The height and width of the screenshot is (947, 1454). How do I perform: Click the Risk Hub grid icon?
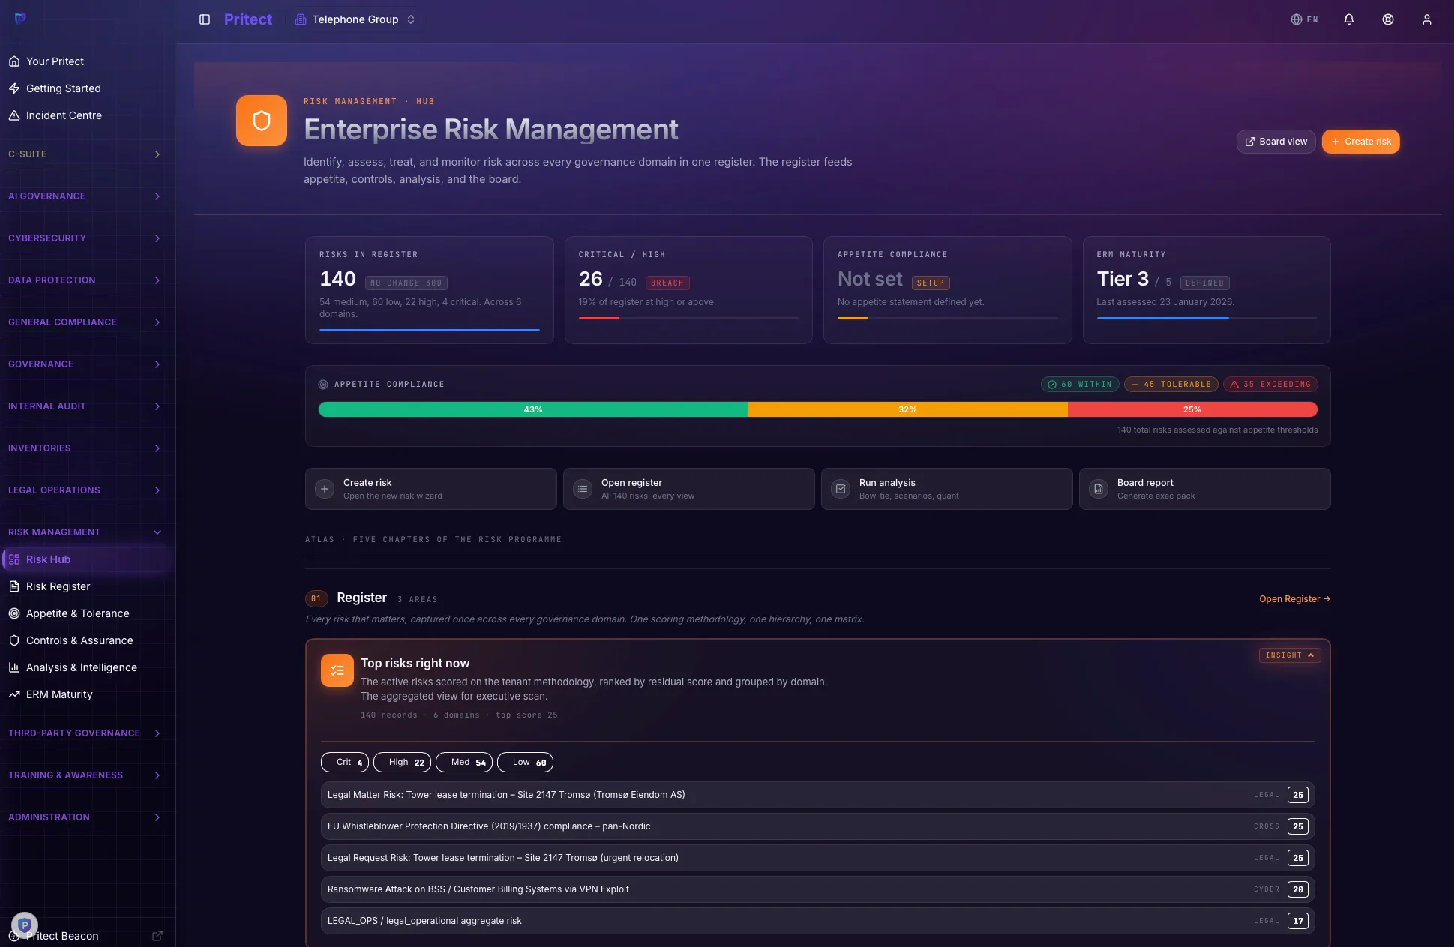[x=14, y=559]
